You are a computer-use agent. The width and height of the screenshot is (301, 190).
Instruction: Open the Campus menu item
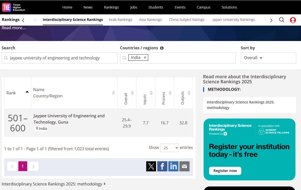(204, 7)
